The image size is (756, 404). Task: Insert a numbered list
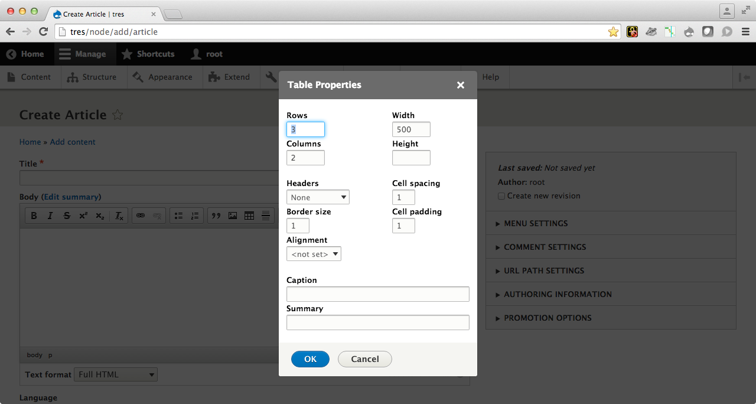pyautogui.click(x=195, y=215)
